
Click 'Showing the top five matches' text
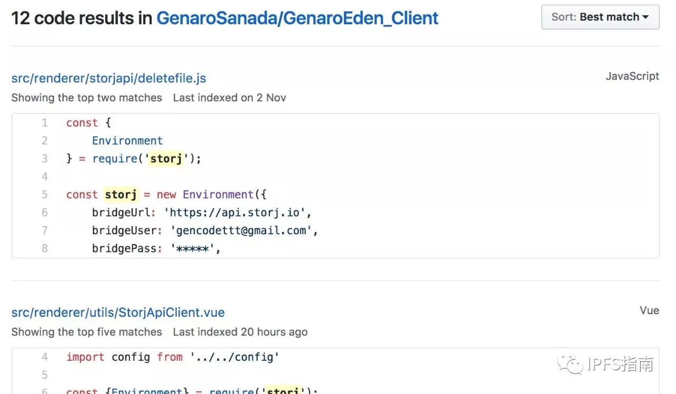(87, 332)
